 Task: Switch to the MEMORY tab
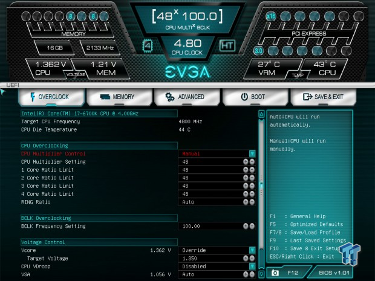point(119,97)
